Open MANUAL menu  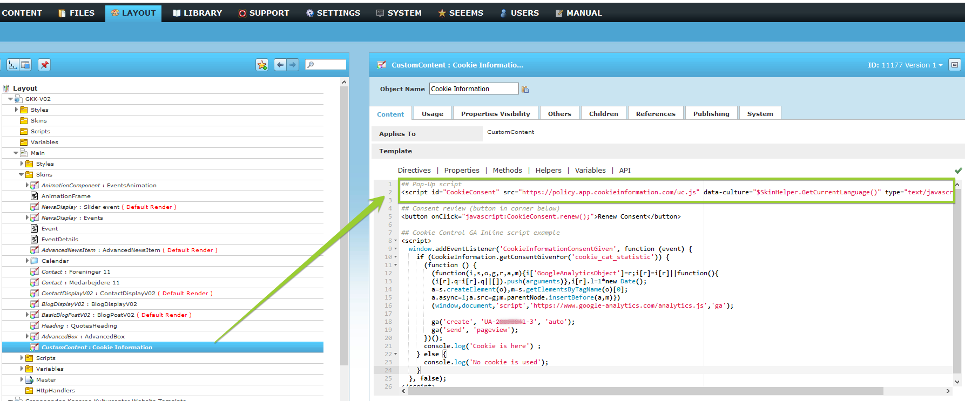tap(578, 13)
